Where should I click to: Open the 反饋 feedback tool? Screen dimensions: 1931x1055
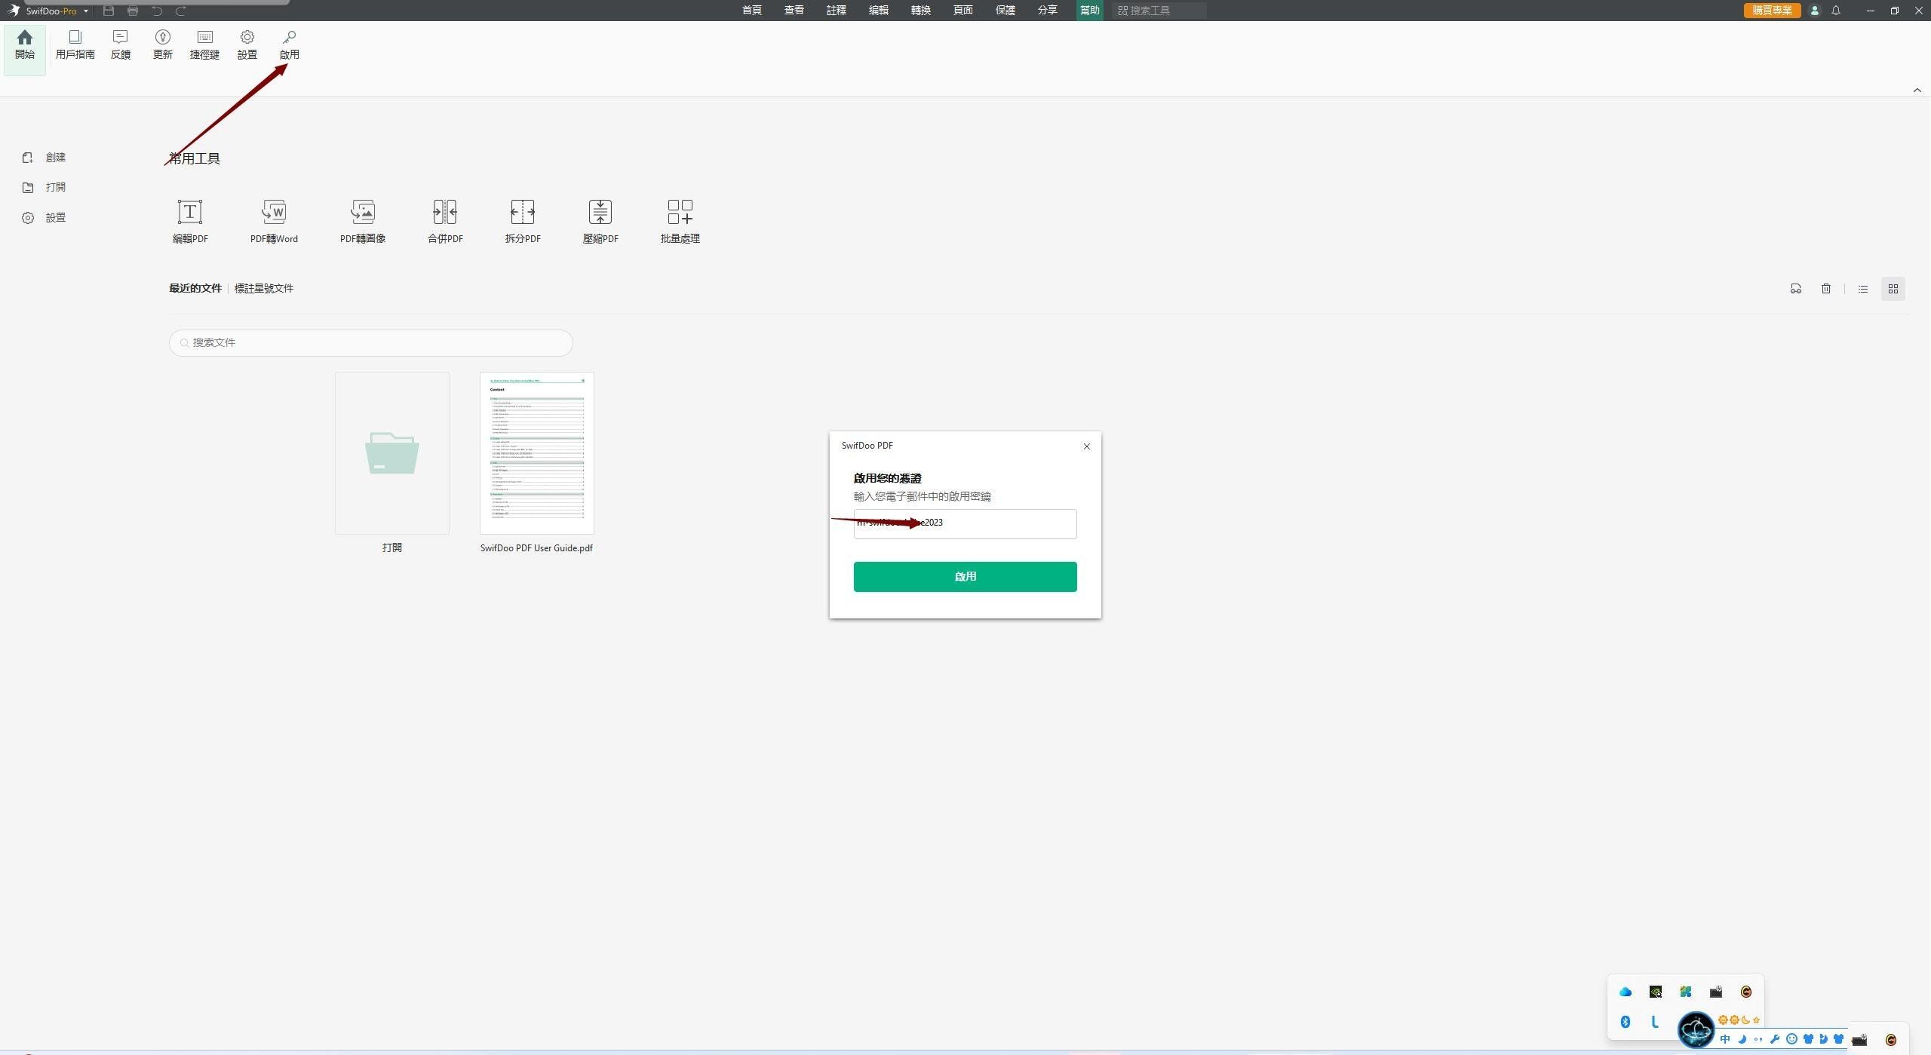point(121,45)
